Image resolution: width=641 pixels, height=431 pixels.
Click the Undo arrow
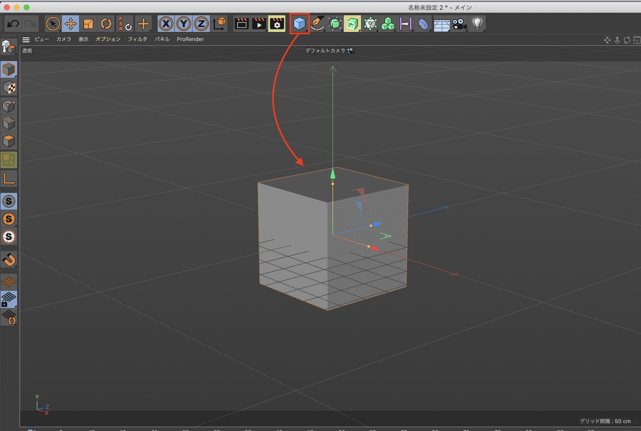tap(13, 24)
